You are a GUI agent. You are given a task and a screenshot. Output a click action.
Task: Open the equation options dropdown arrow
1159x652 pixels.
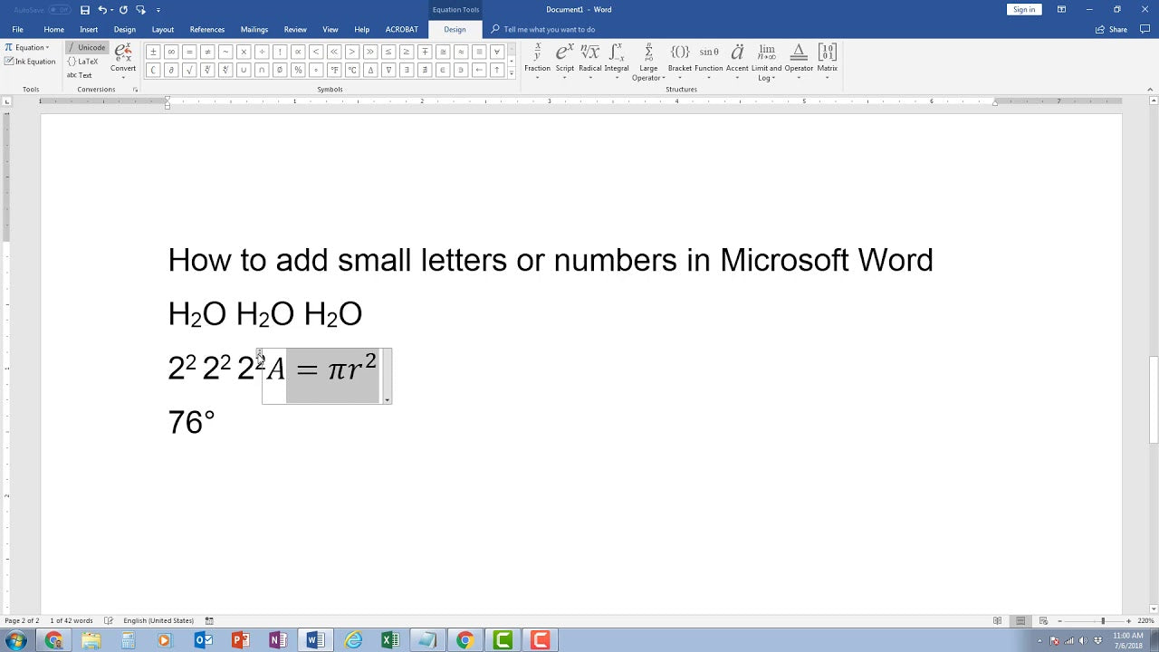click(x=387, y=399)
